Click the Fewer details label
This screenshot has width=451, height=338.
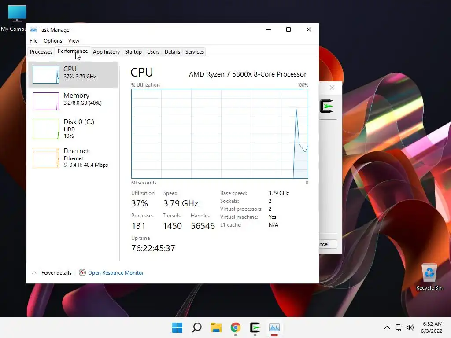pyautogui.click(x=56, y=273)
